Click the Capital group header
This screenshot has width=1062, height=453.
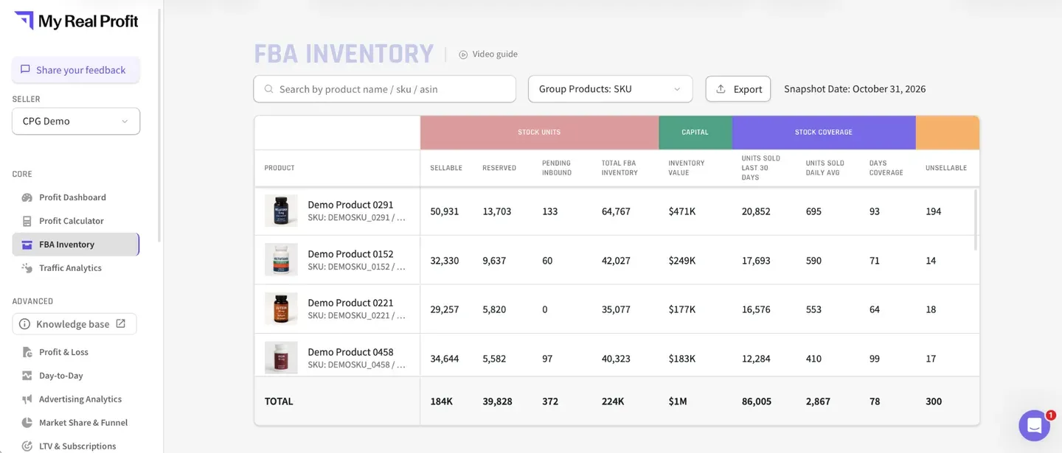point(695,133)
